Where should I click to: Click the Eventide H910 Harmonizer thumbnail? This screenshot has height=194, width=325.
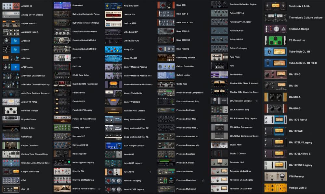pyautogui.click(x=62, y=84)
